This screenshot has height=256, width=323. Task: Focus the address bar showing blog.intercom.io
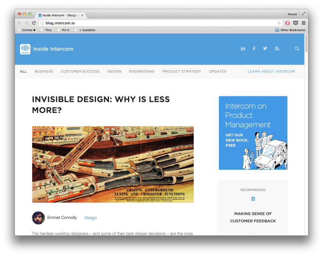pos(159,23)
